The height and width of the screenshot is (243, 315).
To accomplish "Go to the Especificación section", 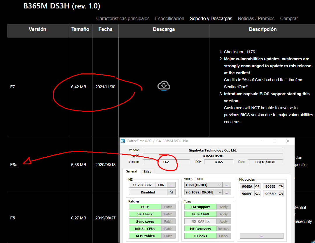I will [x=169, y=19].
